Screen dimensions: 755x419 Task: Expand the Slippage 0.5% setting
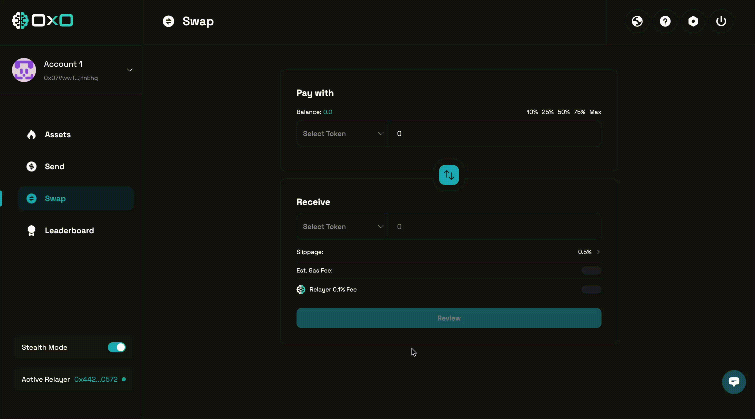point(589,252)
